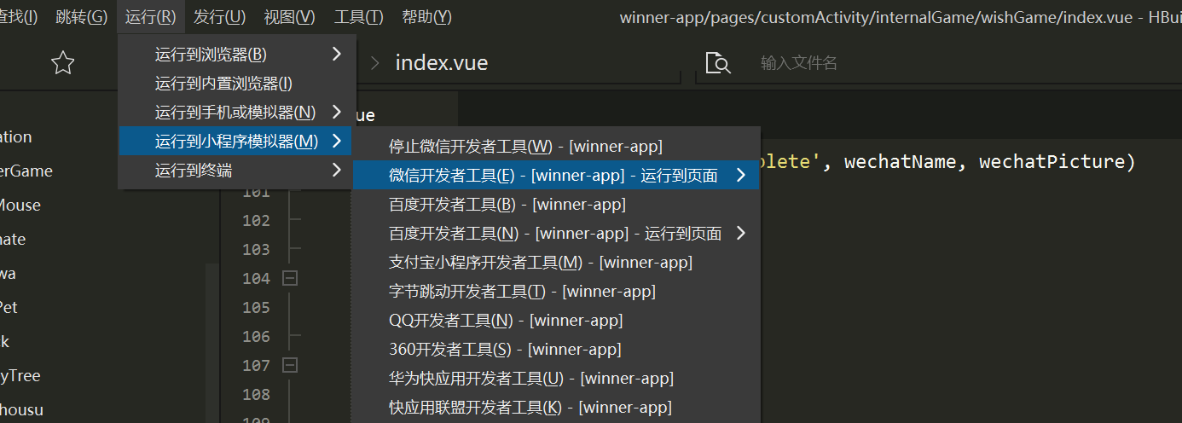Screen dimensions: 1182x423
Task: Open the 视图(V) menu
Action: click(x=289, y=17)
